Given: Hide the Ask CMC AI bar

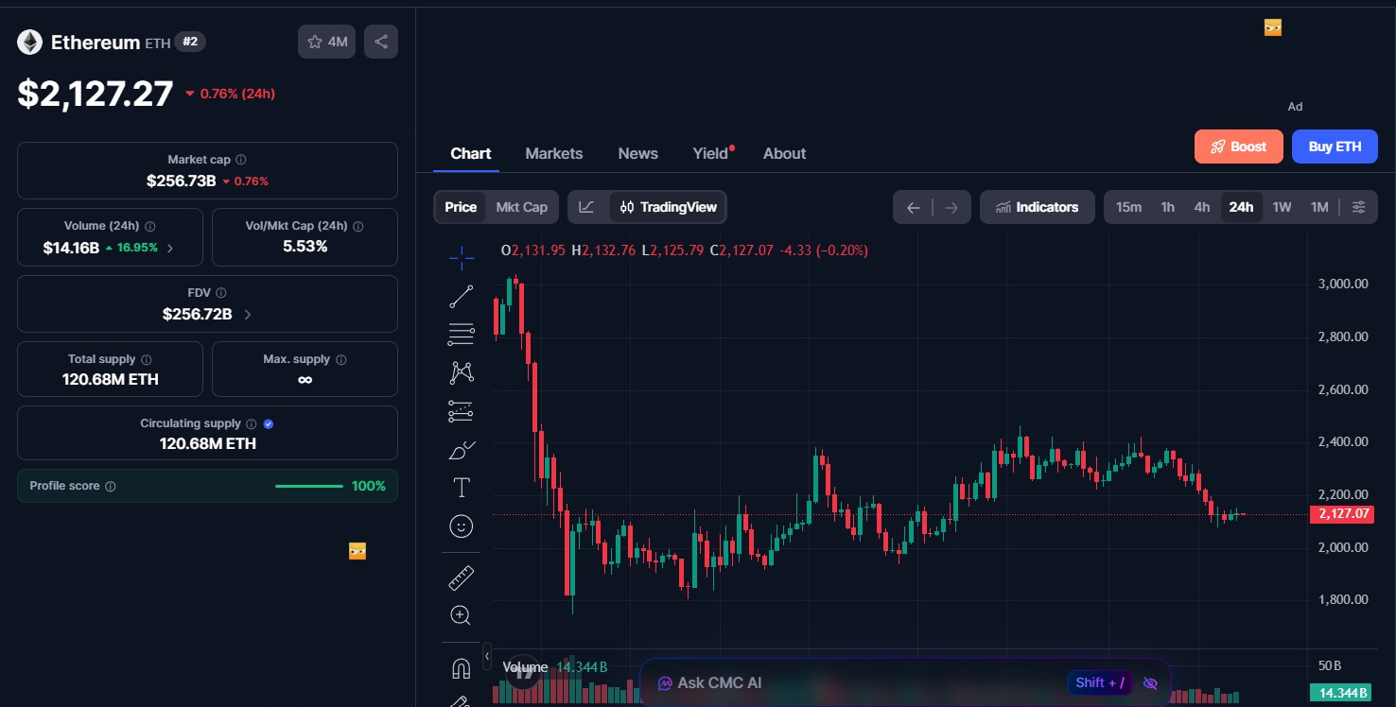Looking at the screenshot, I should (x=1151, y=682).
